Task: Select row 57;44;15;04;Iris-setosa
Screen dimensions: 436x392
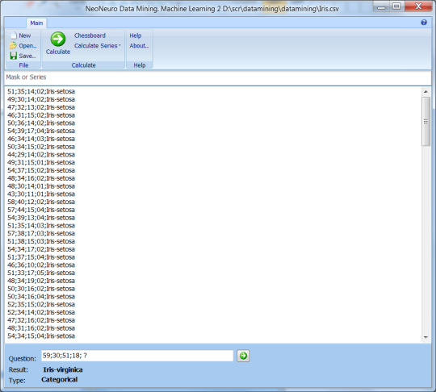Action: (41, 210)
